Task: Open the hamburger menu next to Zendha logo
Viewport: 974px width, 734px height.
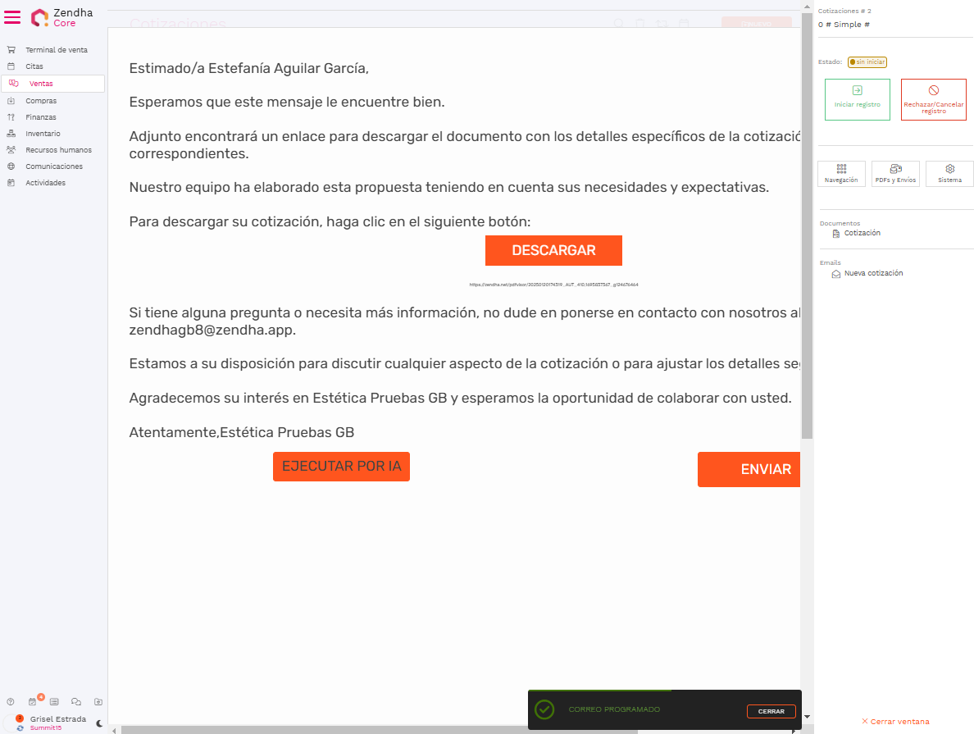Action: click(12, 17)
